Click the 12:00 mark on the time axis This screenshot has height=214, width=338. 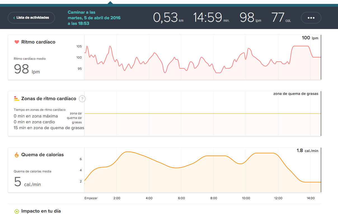[x=278, y=198]
